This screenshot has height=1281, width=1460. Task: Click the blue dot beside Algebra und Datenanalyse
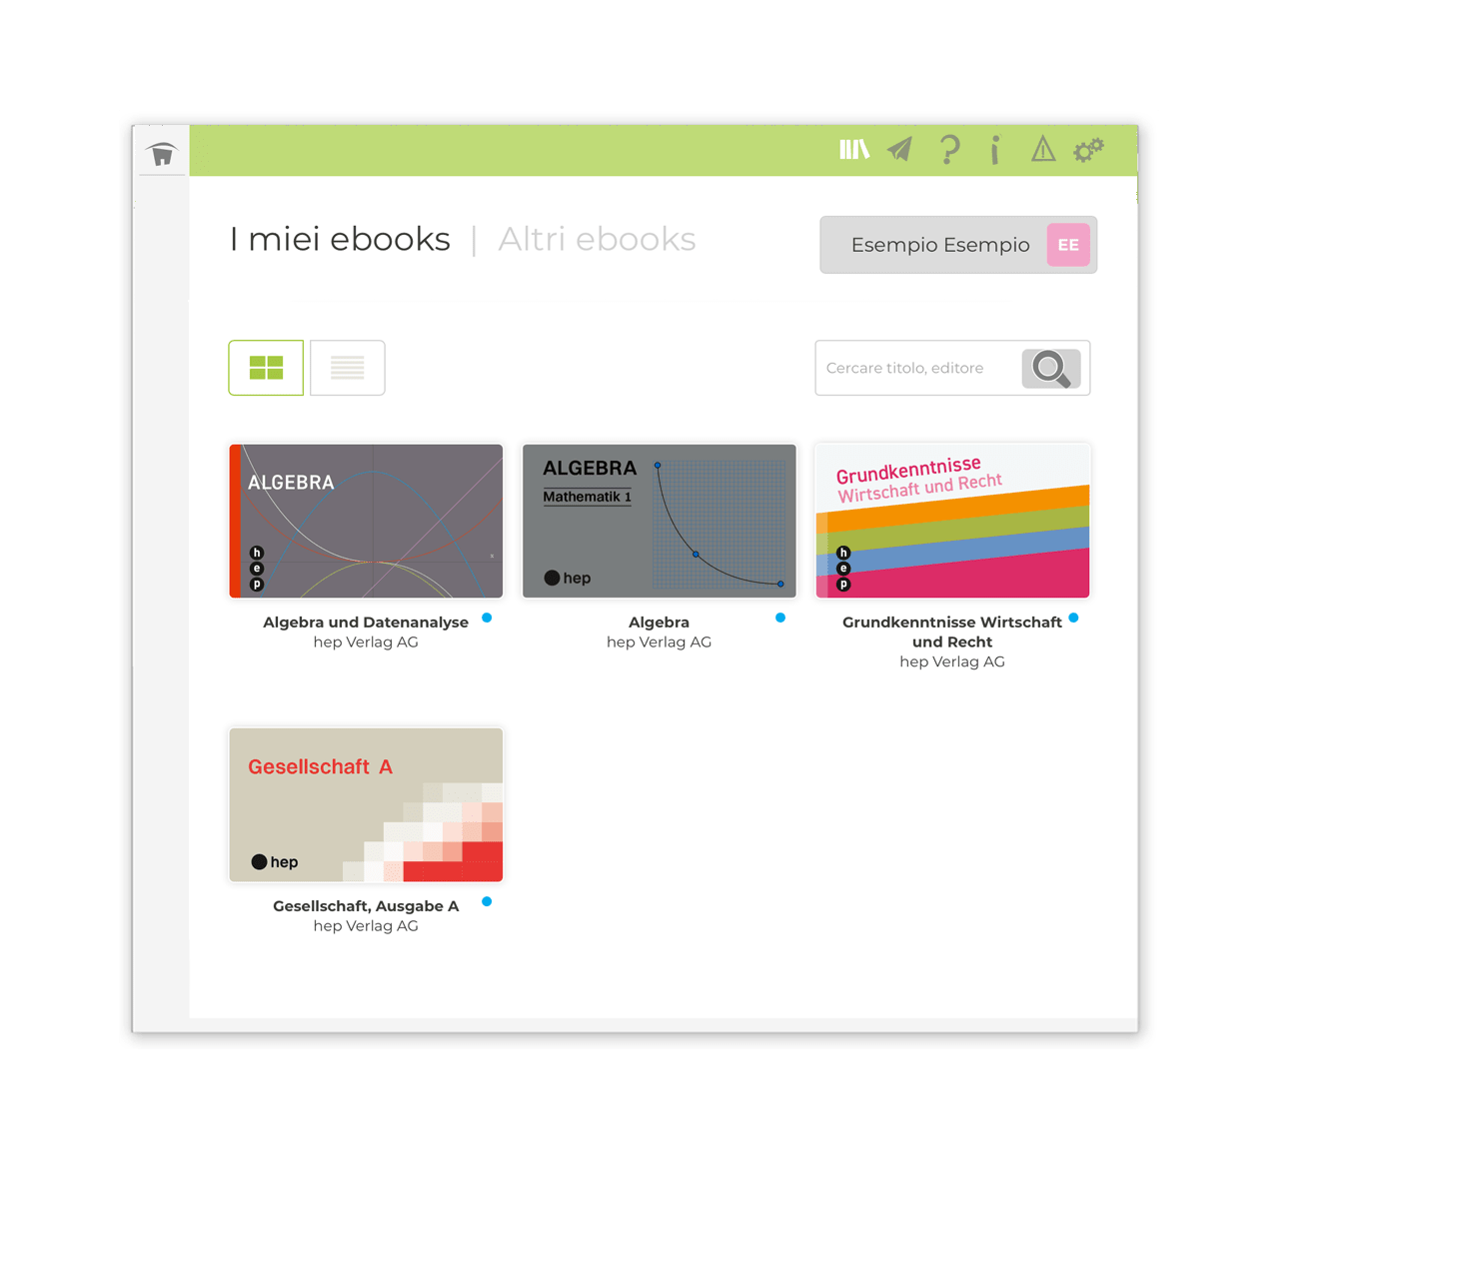point(487,618)
